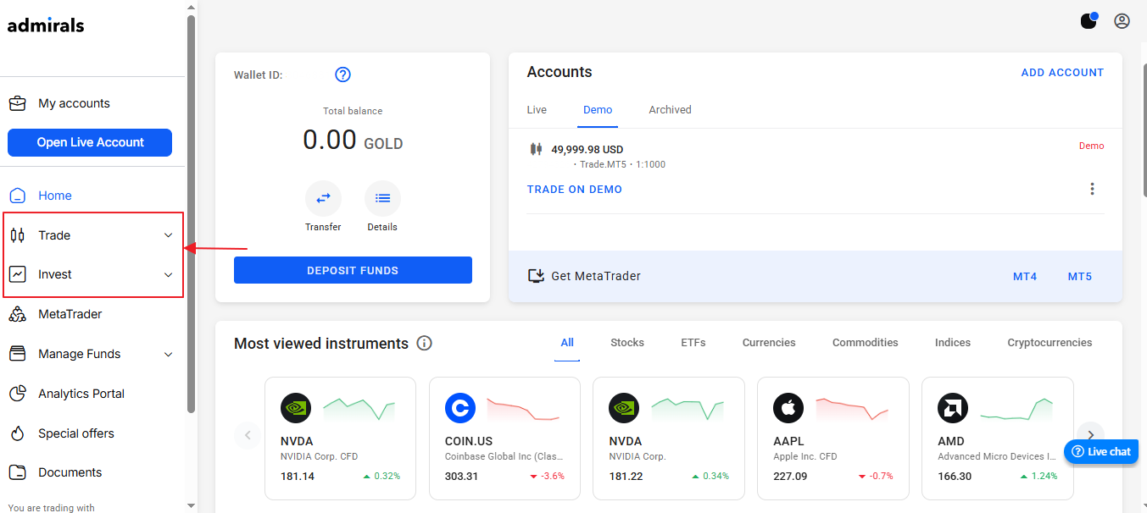Show the Currencies instruments tab

pyautogui.click(x=769, y=343)
